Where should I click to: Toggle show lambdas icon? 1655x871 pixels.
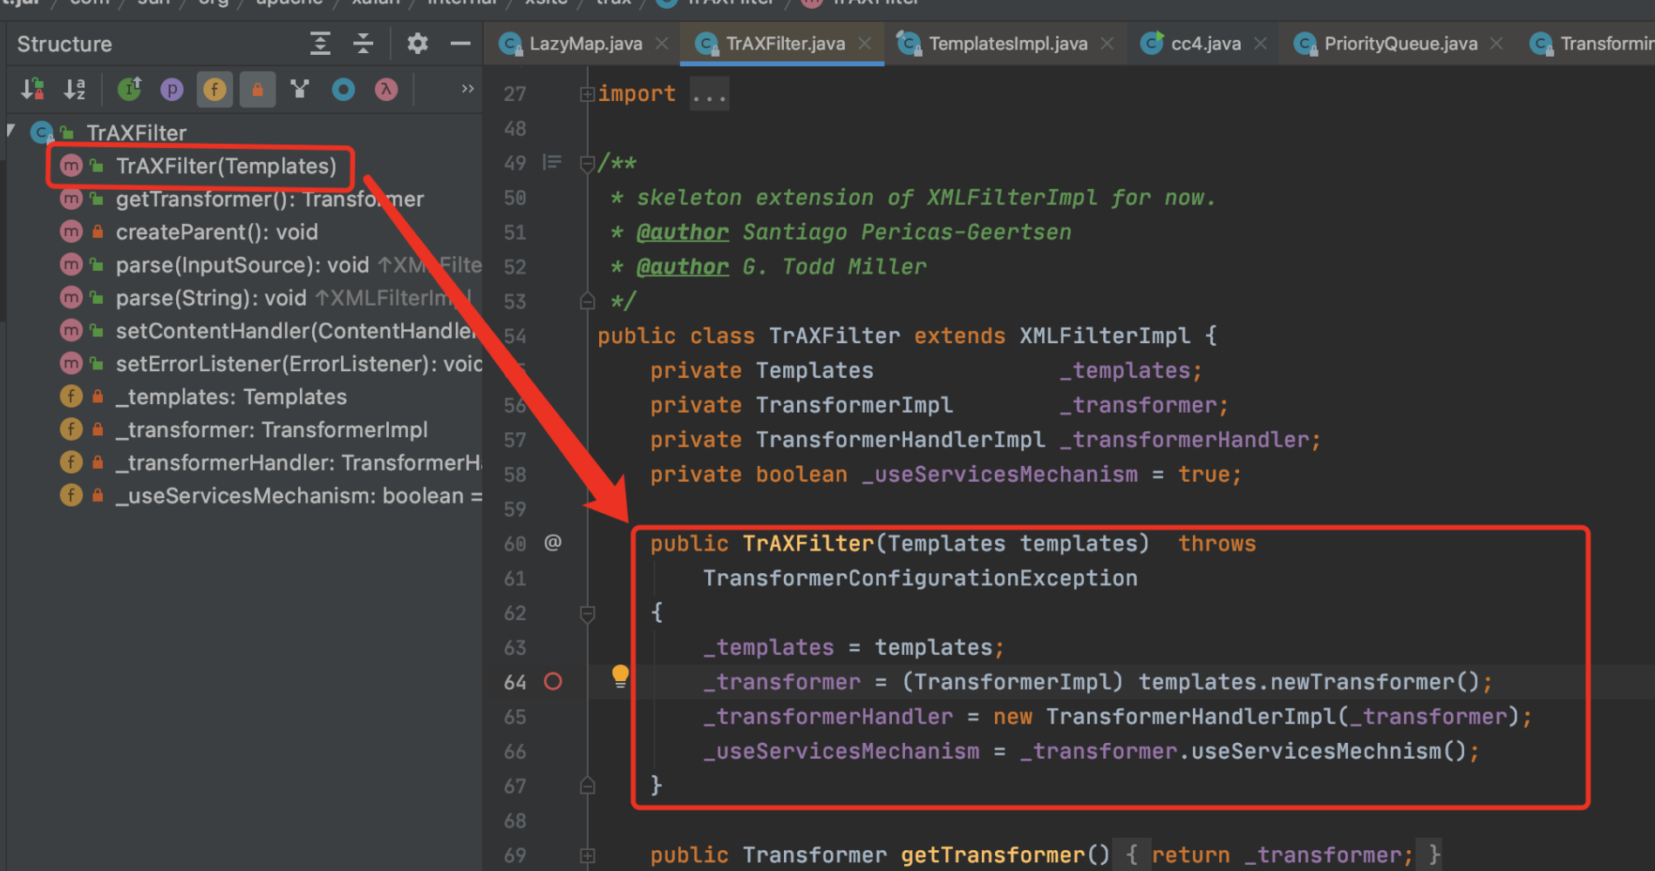point(386,89)
